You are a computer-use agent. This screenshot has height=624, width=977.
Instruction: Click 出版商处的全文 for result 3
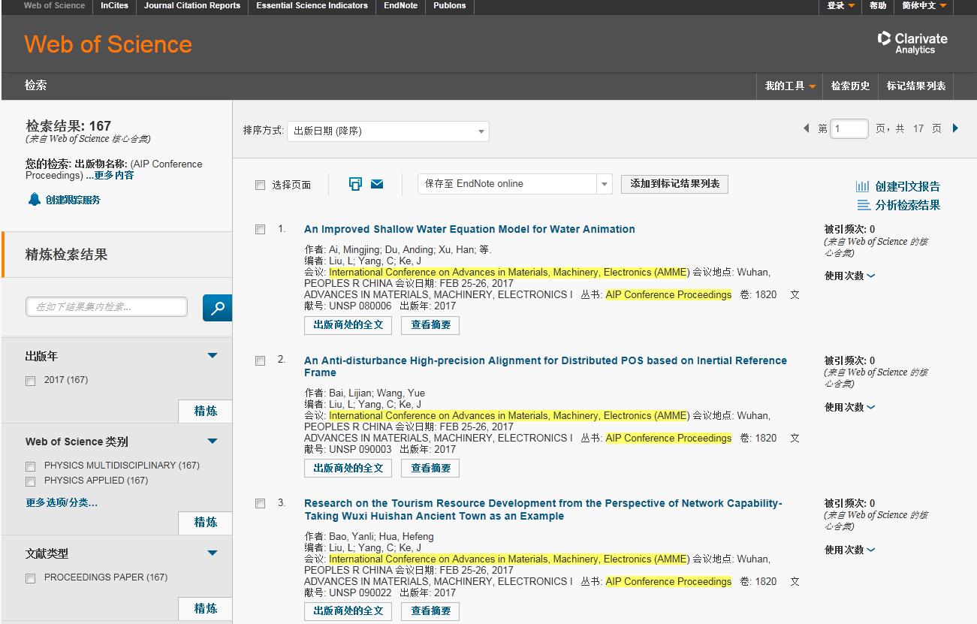click(348, 611)
